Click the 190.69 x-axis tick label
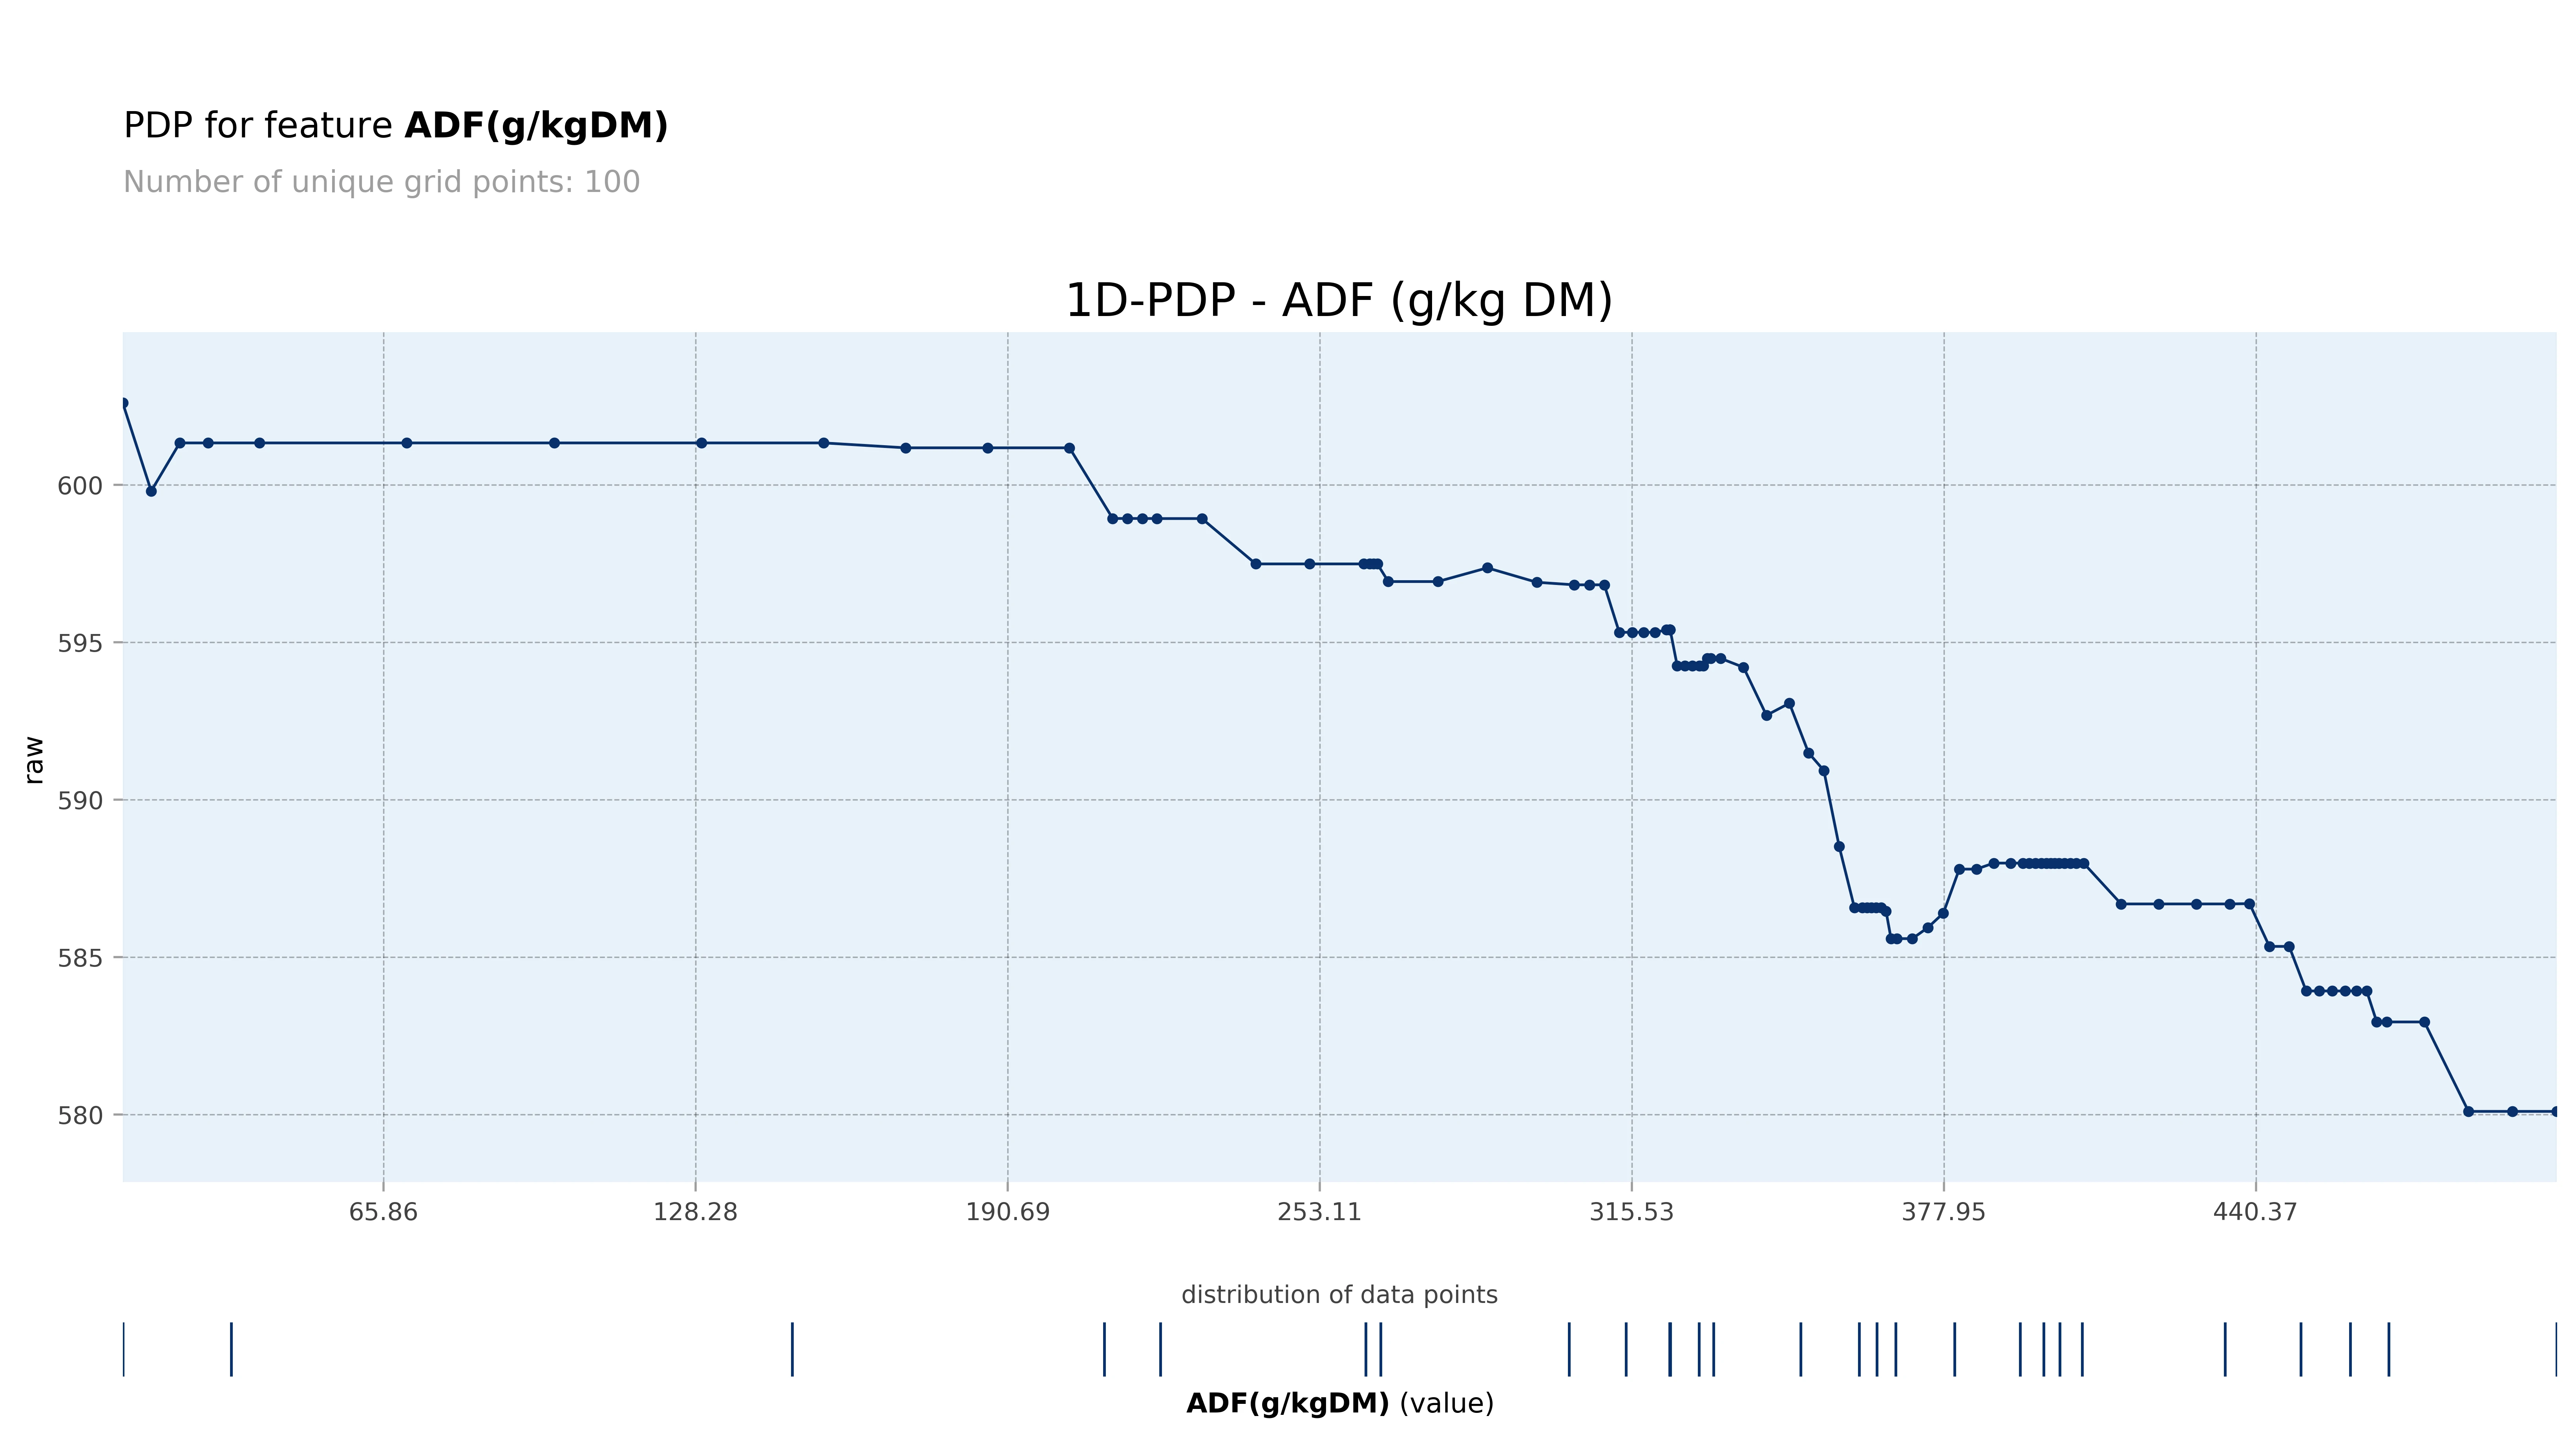 [x=1007, y=1212]
